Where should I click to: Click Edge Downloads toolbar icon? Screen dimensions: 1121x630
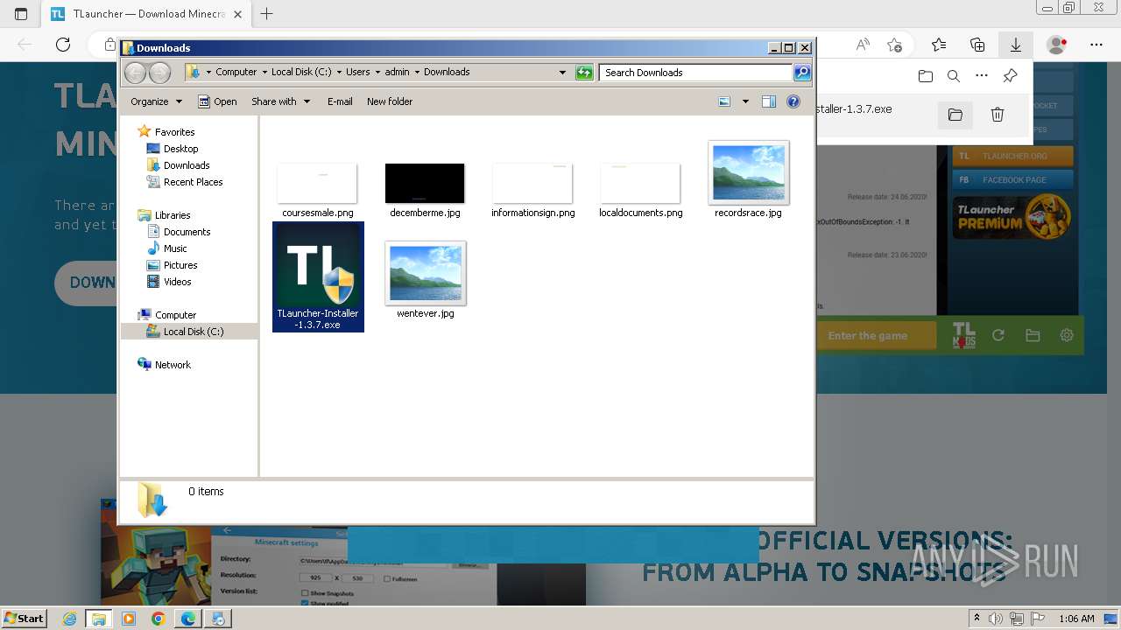point(1015,45)
